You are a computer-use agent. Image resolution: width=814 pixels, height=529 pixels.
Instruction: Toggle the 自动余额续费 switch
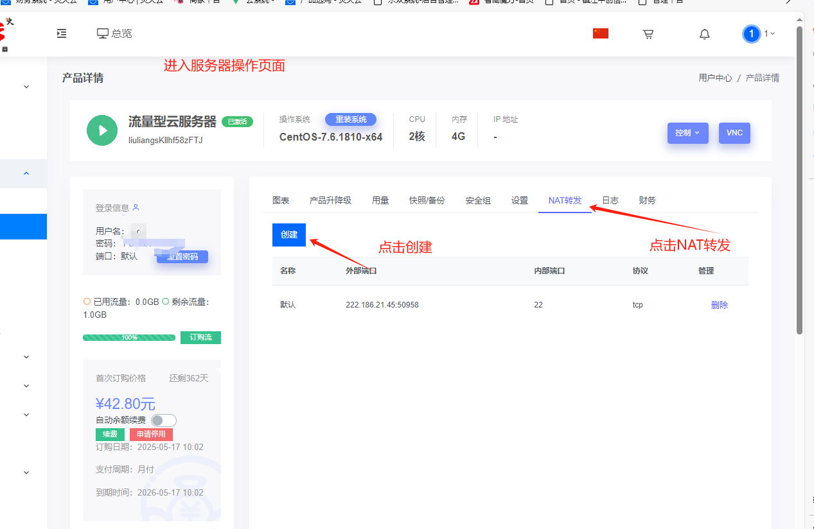click(x=164, y=421)
